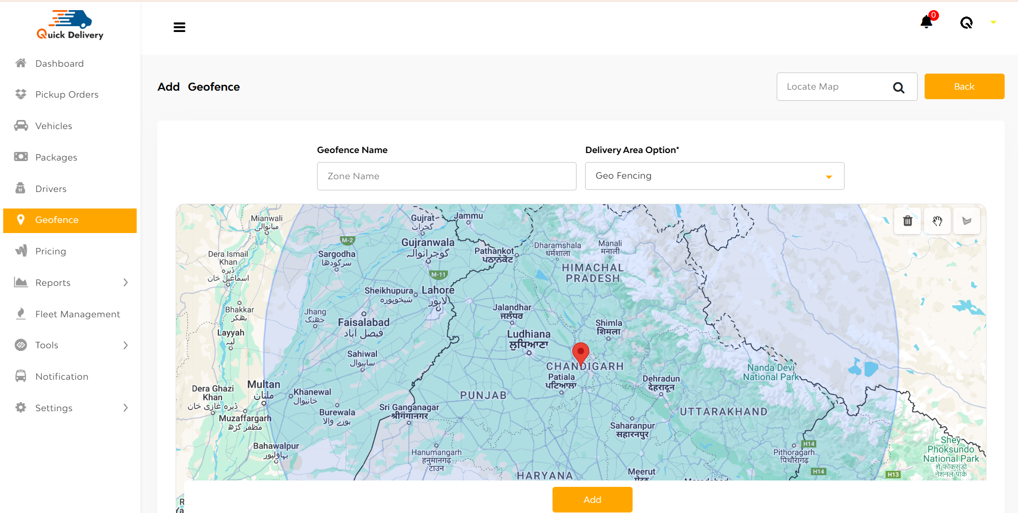
Task: Click the Geofence map pin icon
Action: 21,220
